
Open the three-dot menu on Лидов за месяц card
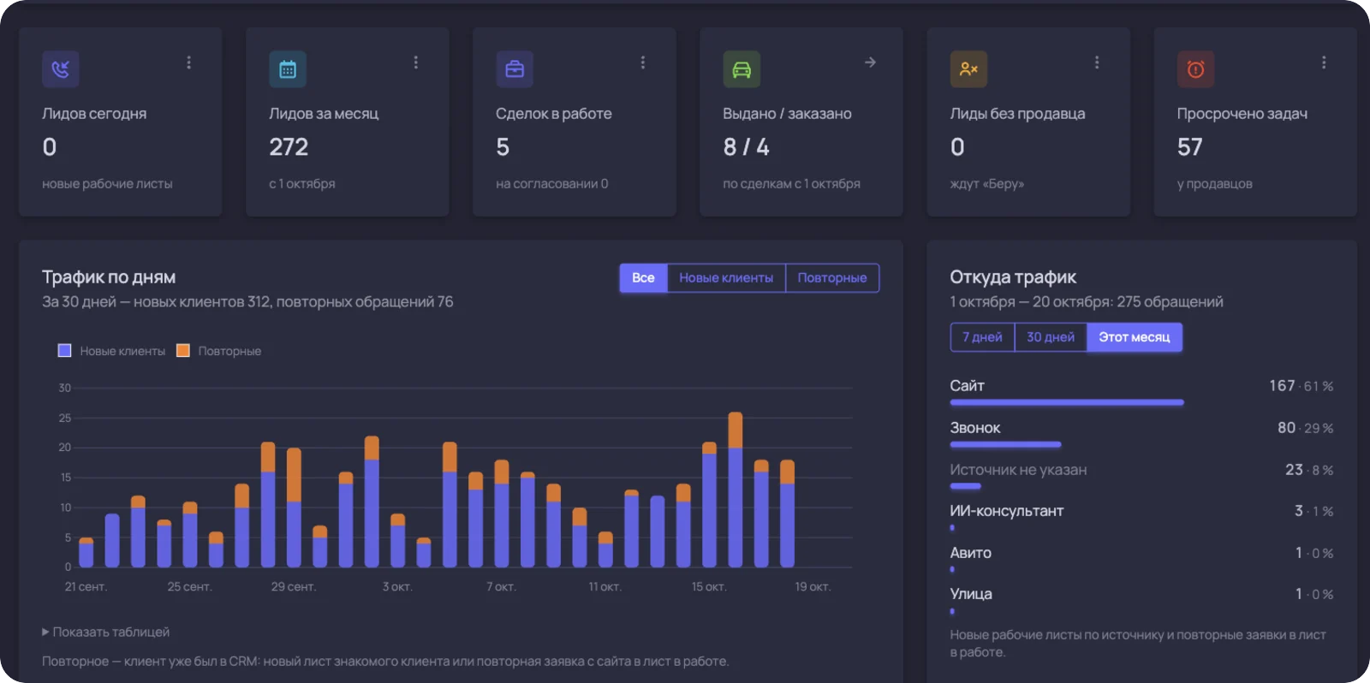[x=416, y=62]
